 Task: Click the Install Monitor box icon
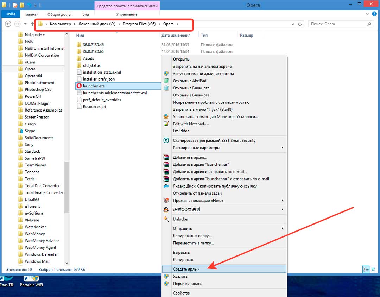point(166,116)
